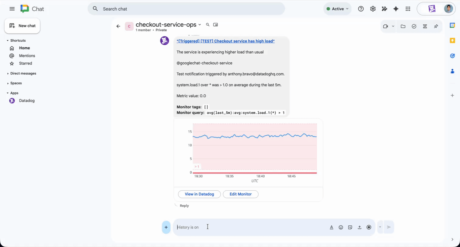Click Edit Monitor button
The image size is (460, 247).
241,194
